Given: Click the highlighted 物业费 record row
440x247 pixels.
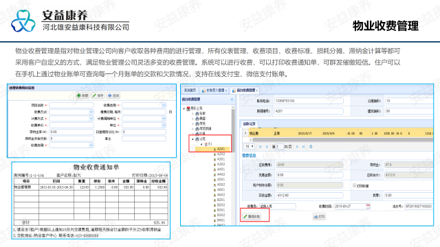Looking at the screenshot, I should click(x=338, y=133).
